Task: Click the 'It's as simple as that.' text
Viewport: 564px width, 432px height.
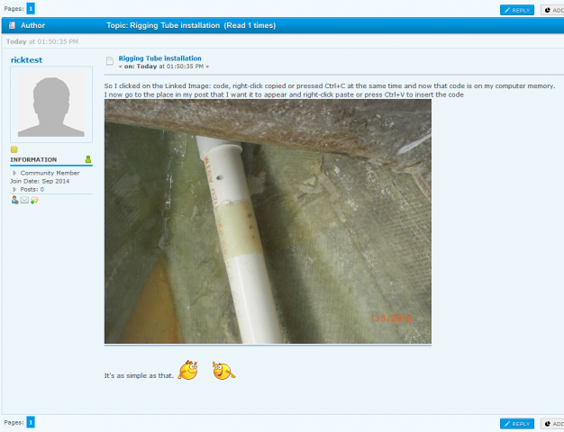Action: pos(139,375)
